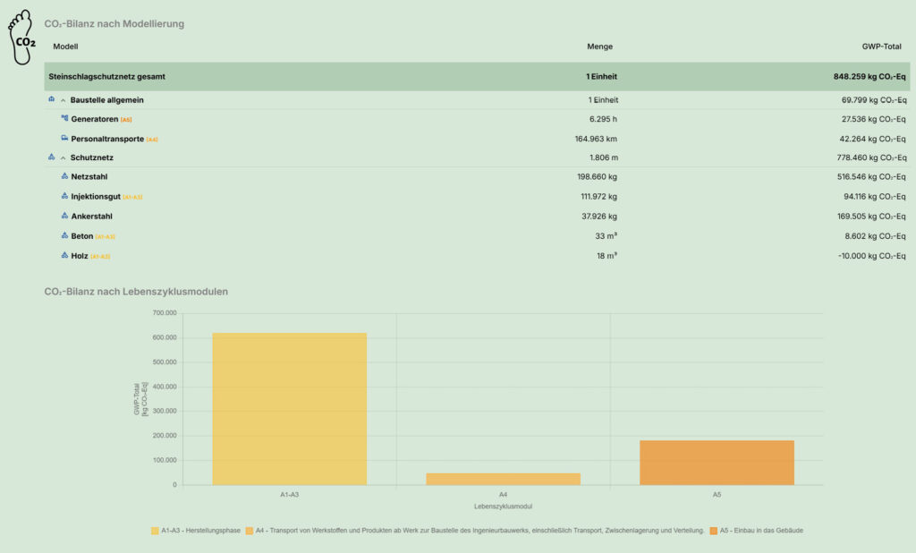Click the 6.295 h quantity value
This screenshot has height=553, width=916.
(603, 119)
